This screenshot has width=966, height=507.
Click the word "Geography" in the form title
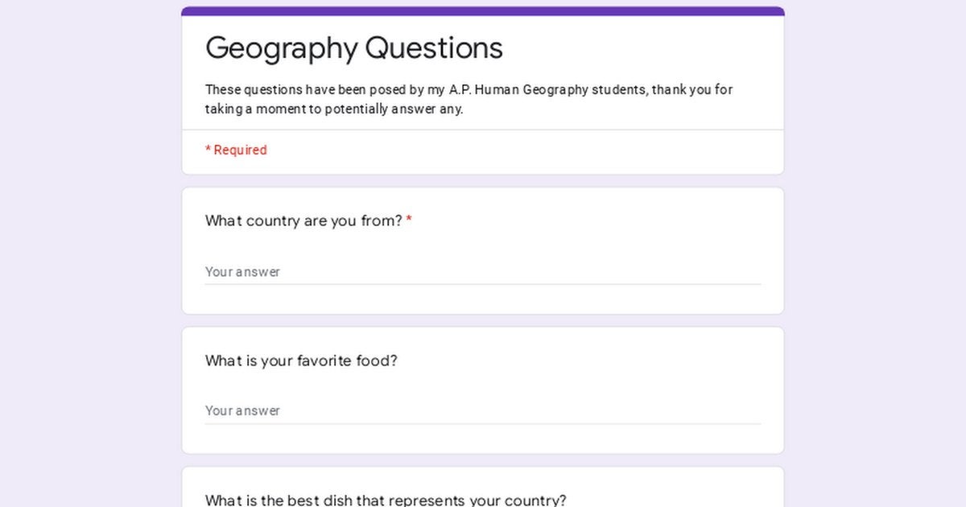pyautogui.click(x=282, y=48)
